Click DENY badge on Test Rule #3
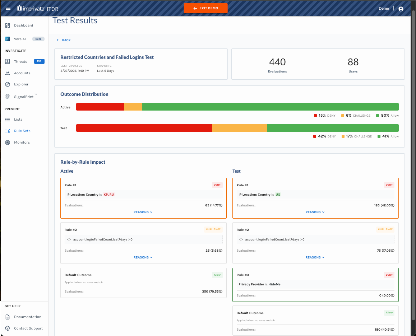The image size is (416, 336). pyautogui.click(x=389, y=275)
